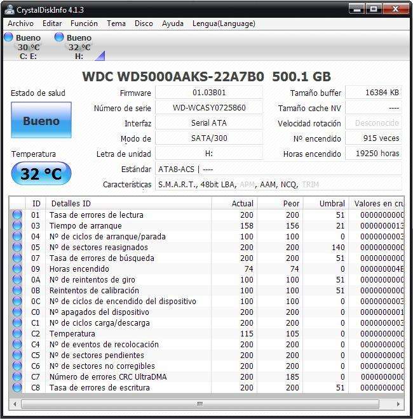413x419 pixels.
Task: Click status orb for row 03 Tiempo de arranque
Action: click(x=17, y=225)
